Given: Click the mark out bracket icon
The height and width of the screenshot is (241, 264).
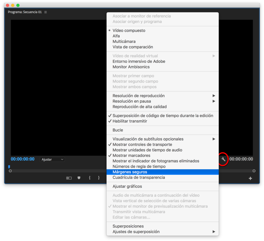Looking at the screenshot, I should coord(99,178).
